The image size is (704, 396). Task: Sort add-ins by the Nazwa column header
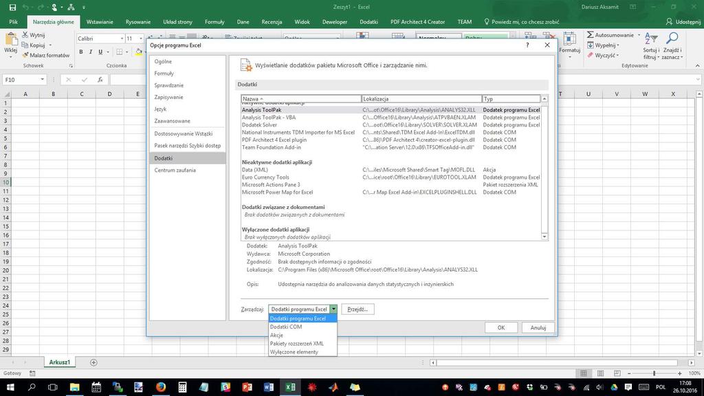coord(301,99)
